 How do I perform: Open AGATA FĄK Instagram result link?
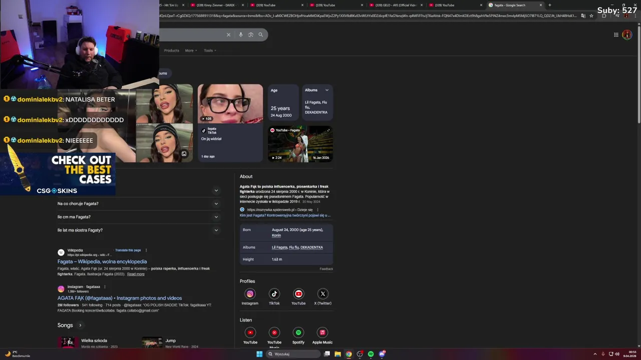coord(120,298)
